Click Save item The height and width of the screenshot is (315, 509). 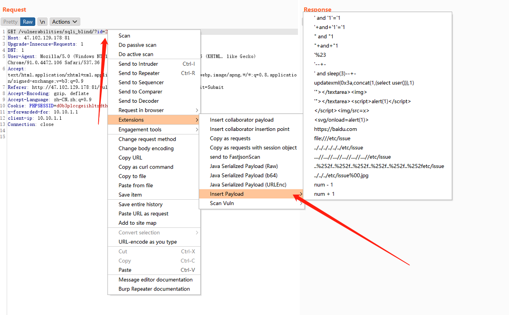click(154, 195)
